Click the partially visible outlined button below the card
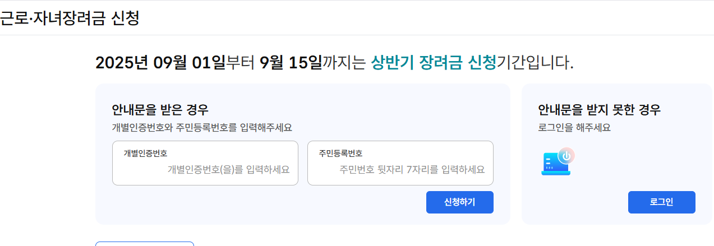The height and width of the screenshot is (246, 714). tap(145, 244)
